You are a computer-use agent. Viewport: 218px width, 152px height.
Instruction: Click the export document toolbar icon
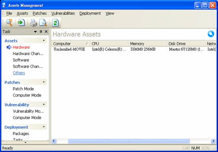click(21, 22)
